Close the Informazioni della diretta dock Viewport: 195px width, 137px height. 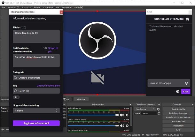click(61, 12)
